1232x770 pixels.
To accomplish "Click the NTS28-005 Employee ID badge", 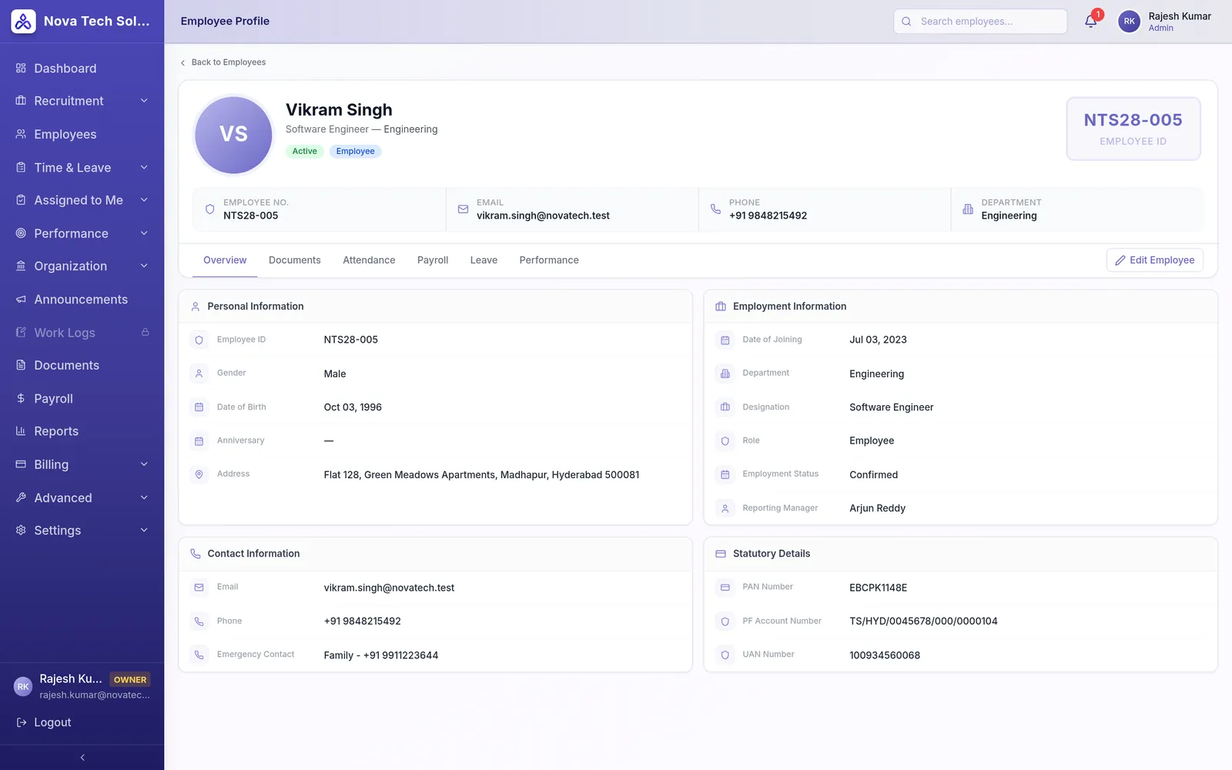I will coord(1133,129).
